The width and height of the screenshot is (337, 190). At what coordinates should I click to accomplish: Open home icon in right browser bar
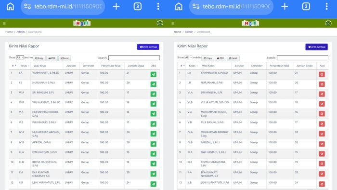click(x=179, y=6)
